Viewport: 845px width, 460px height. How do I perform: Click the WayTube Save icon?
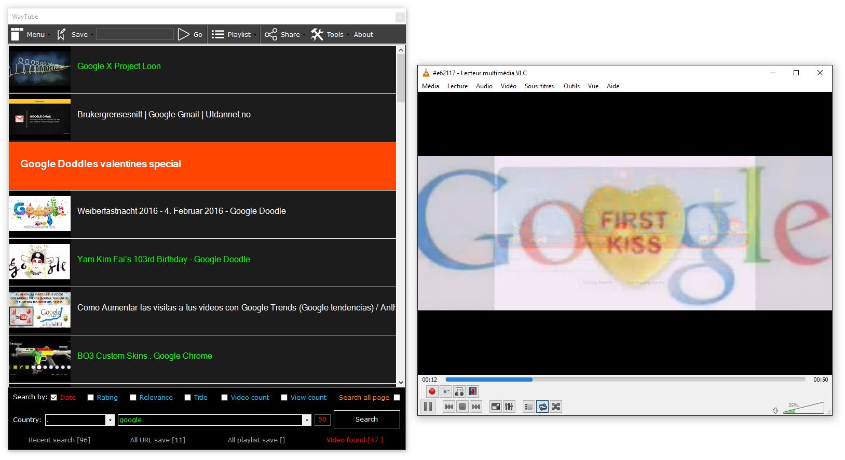pyautogui.click(x=61, y=34)
